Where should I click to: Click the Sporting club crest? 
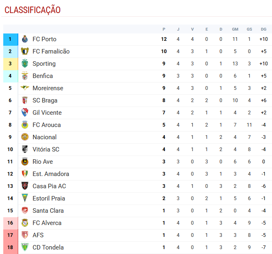pos(25,63)
